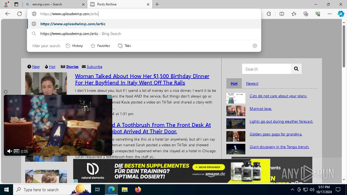The height and width of the screenshot is (195, 347).
Task: Switch to Posts Archive tab
Action: coord(120,4)
